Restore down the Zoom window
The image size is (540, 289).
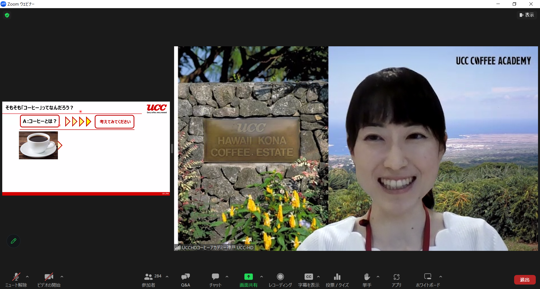[514, 4]
